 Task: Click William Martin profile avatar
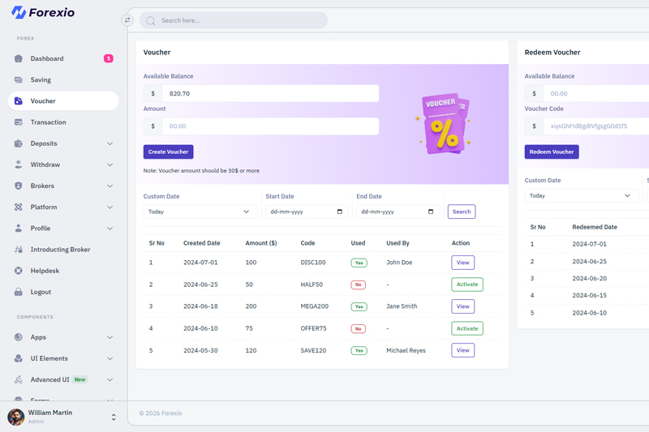coord(16,417)
